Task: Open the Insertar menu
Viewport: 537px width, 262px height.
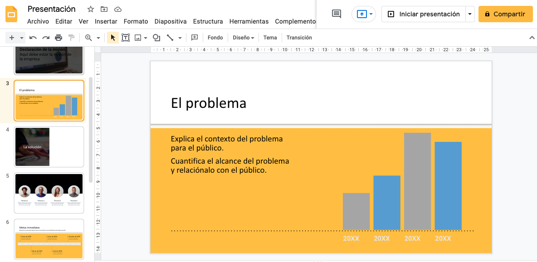Action: (x=106, y=21)
